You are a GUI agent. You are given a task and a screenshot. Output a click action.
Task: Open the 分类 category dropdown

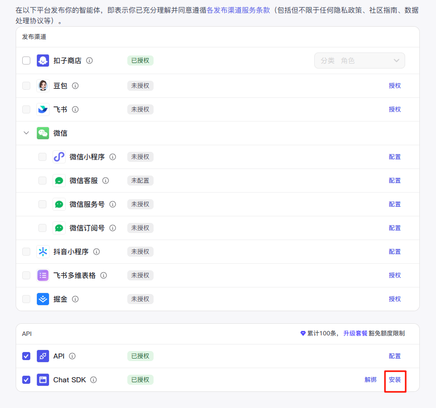coord(359,61)
